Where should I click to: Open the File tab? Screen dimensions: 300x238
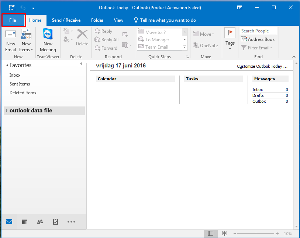point(13,20)
